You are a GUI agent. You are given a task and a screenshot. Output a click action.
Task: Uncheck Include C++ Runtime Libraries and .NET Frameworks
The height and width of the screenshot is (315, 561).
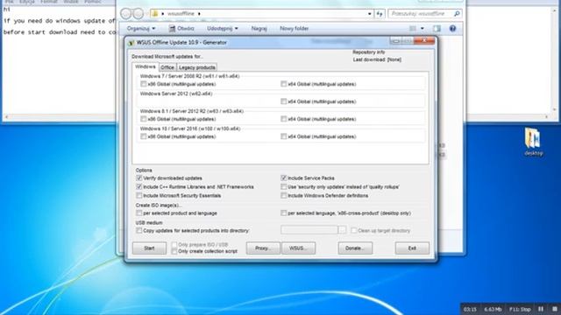(x=139, y=186)
